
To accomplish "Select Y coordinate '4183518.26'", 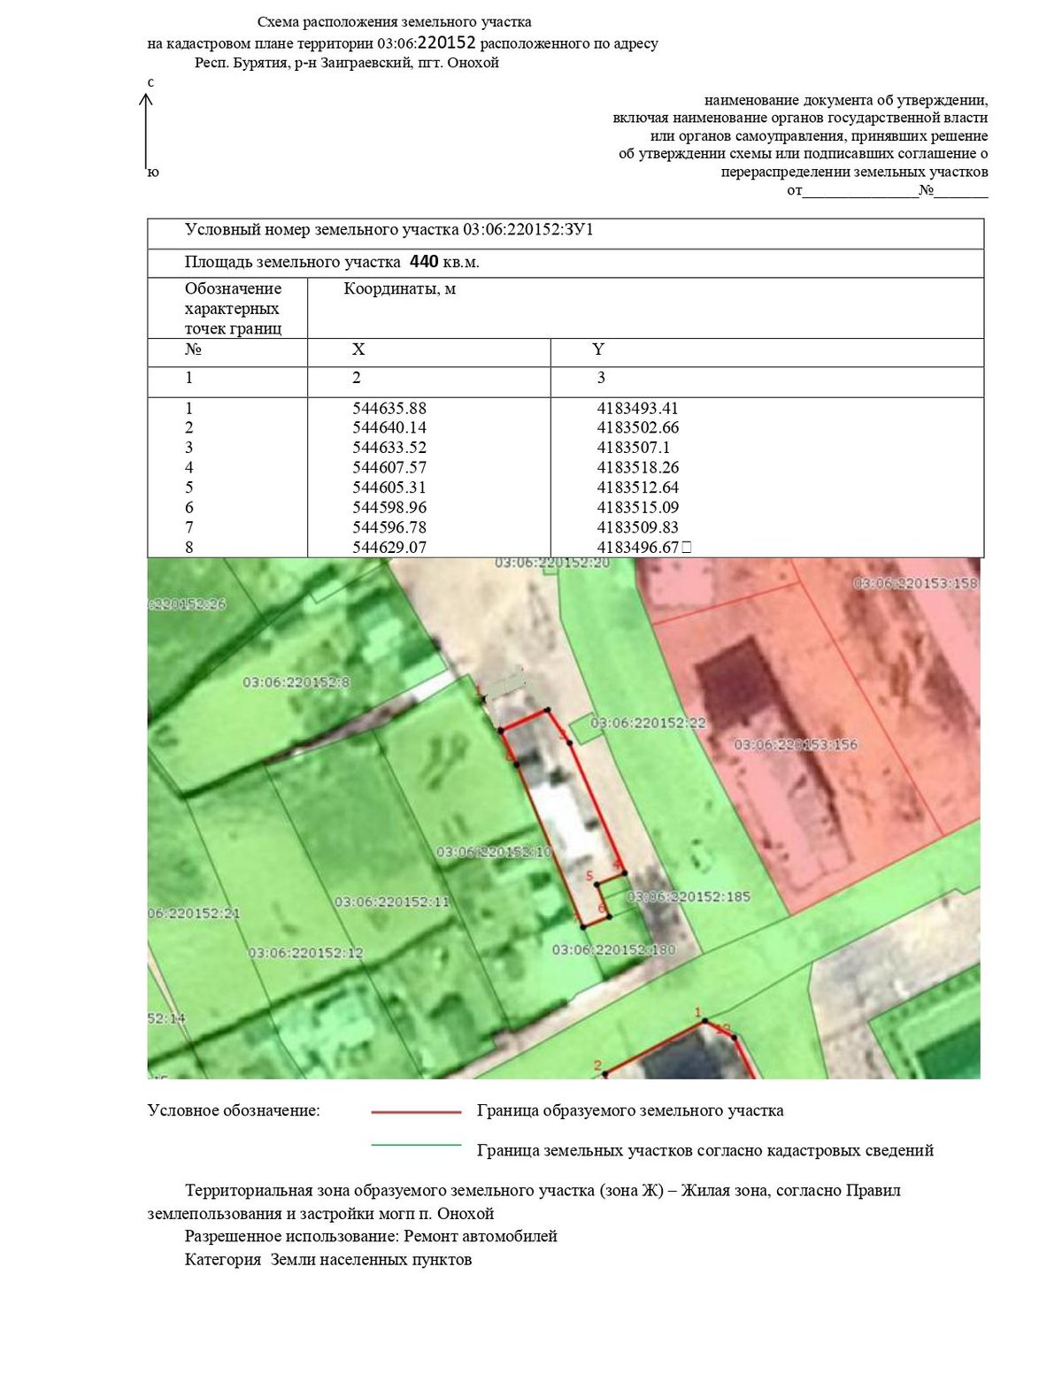I will click(638, 467).
